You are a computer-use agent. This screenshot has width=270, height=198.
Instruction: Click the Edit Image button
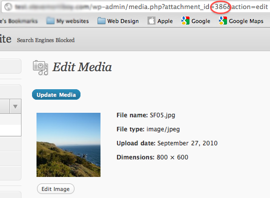(55, 189)
